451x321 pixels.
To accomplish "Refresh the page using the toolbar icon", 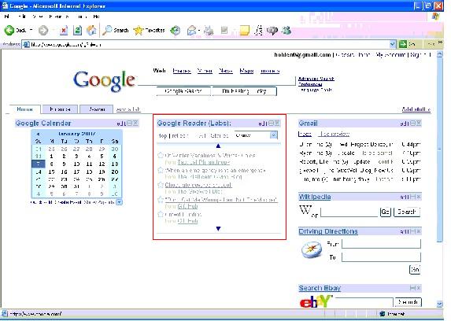I will pyautogui.click(x=77, y=30).
